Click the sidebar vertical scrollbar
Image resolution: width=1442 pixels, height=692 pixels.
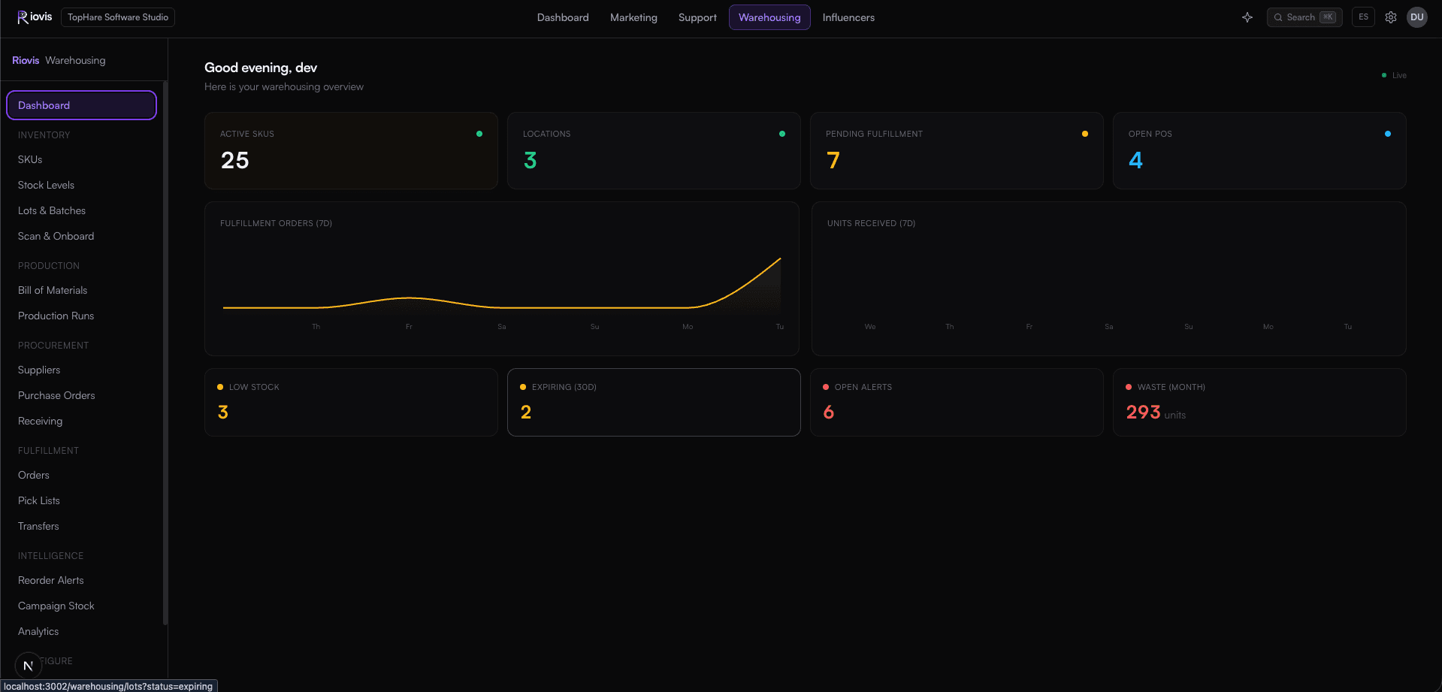[165, 353]
